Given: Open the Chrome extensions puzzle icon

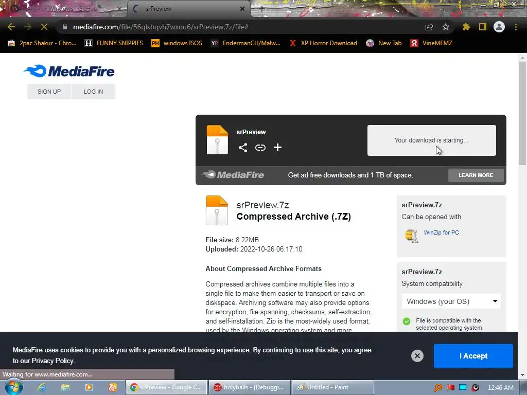Looking at the screenshot, I should coord(466,27).
